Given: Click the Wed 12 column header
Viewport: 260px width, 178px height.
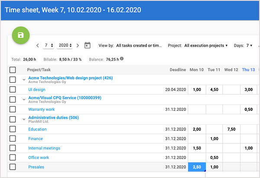Looking at the screenshot, I should click(231, 70).
